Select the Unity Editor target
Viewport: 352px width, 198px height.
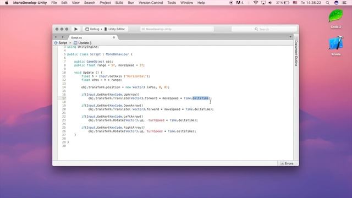114,29
